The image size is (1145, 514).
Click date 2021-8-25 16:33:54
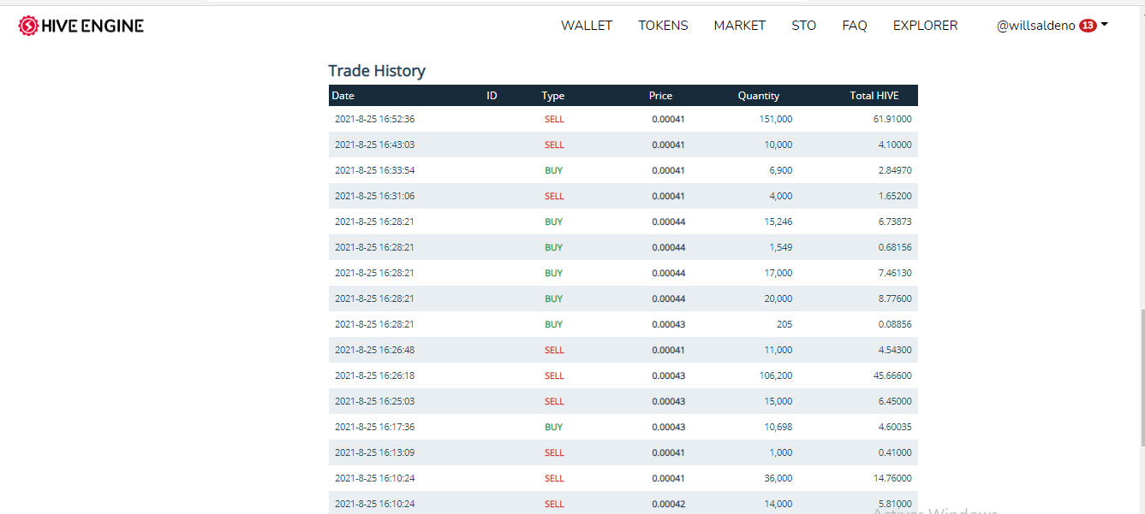point(374,170)
